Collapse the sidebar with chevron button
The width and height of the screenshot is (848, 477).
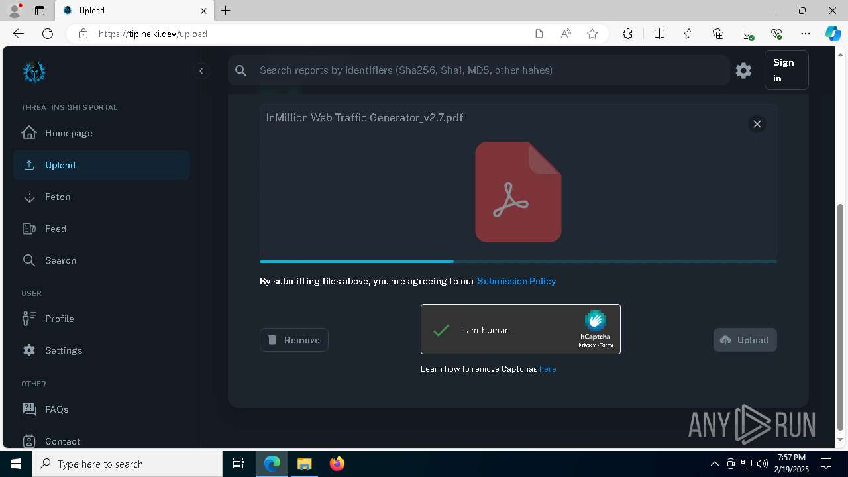[x=201, y=71]
